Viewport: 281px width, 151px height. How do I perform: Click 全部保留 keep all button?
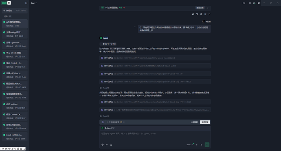(205, 122)
